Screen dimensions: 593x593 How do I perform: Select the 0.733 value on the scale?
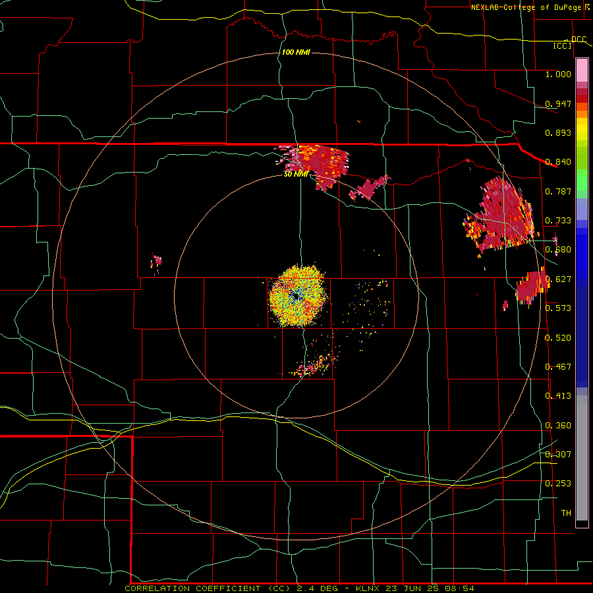[558, 221]
